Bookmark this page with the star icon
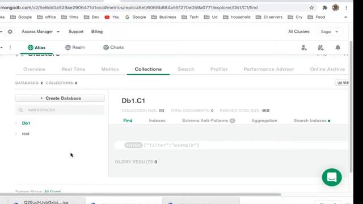The image size is (363, 204). pos(311,7)
